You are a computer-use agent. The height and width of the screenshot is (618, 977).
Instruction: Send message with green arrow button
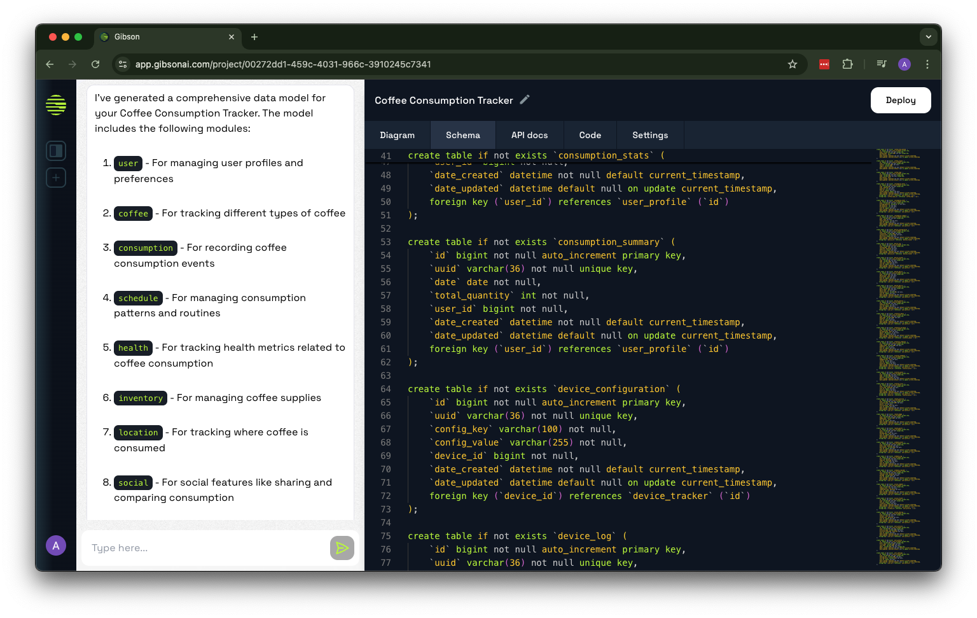(342, 548)
